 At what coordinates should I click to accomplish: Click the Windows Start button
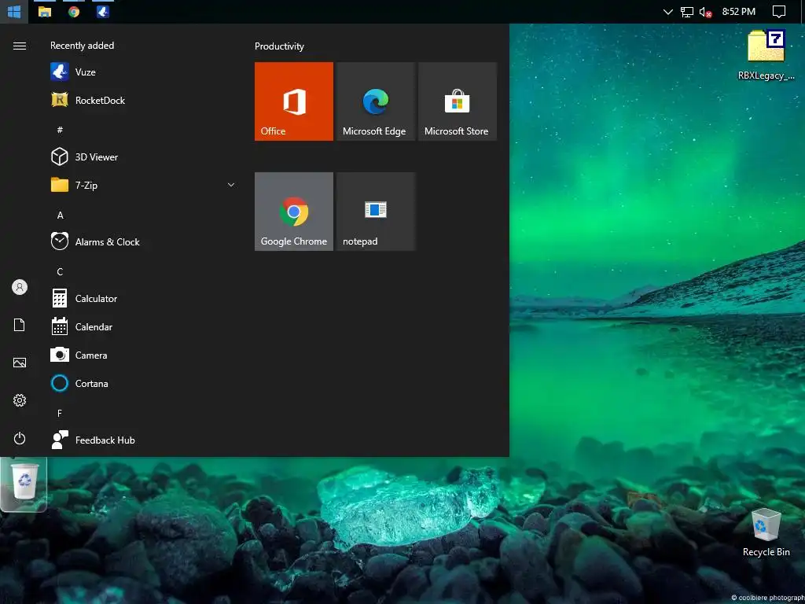pos(14,12)
